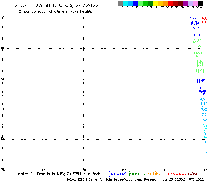Select the light green legend swatch
The height and width of the screenshot is (182, 207).
point(140,3)
